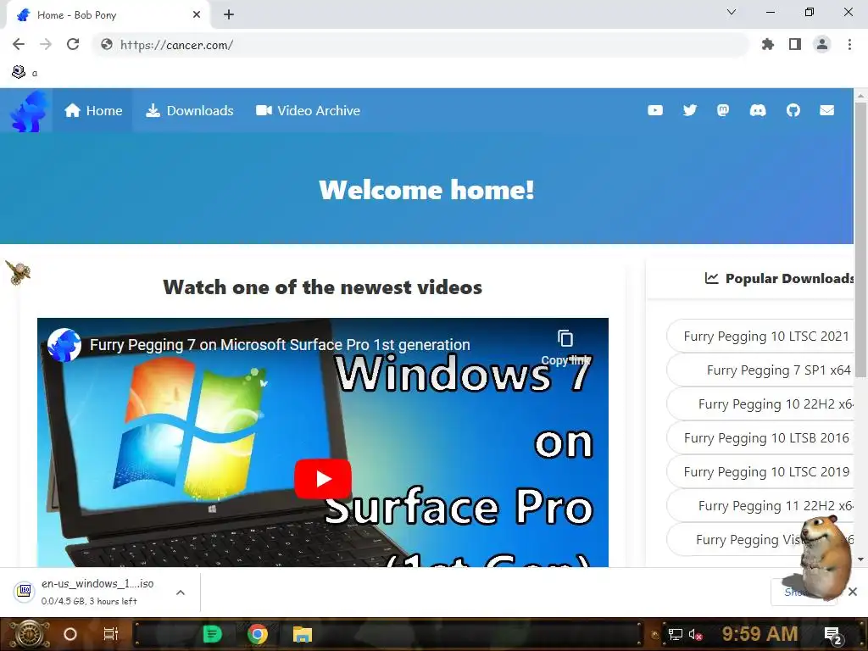Open a new browser tab
Viewport: 868px width, 651px height.
click(x=229, y=15)
